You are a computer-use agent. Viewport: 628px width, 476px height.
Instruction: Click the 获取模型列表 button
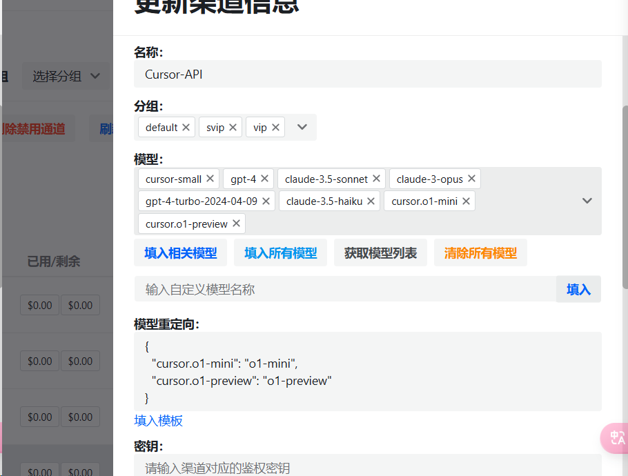click(380, 252)
